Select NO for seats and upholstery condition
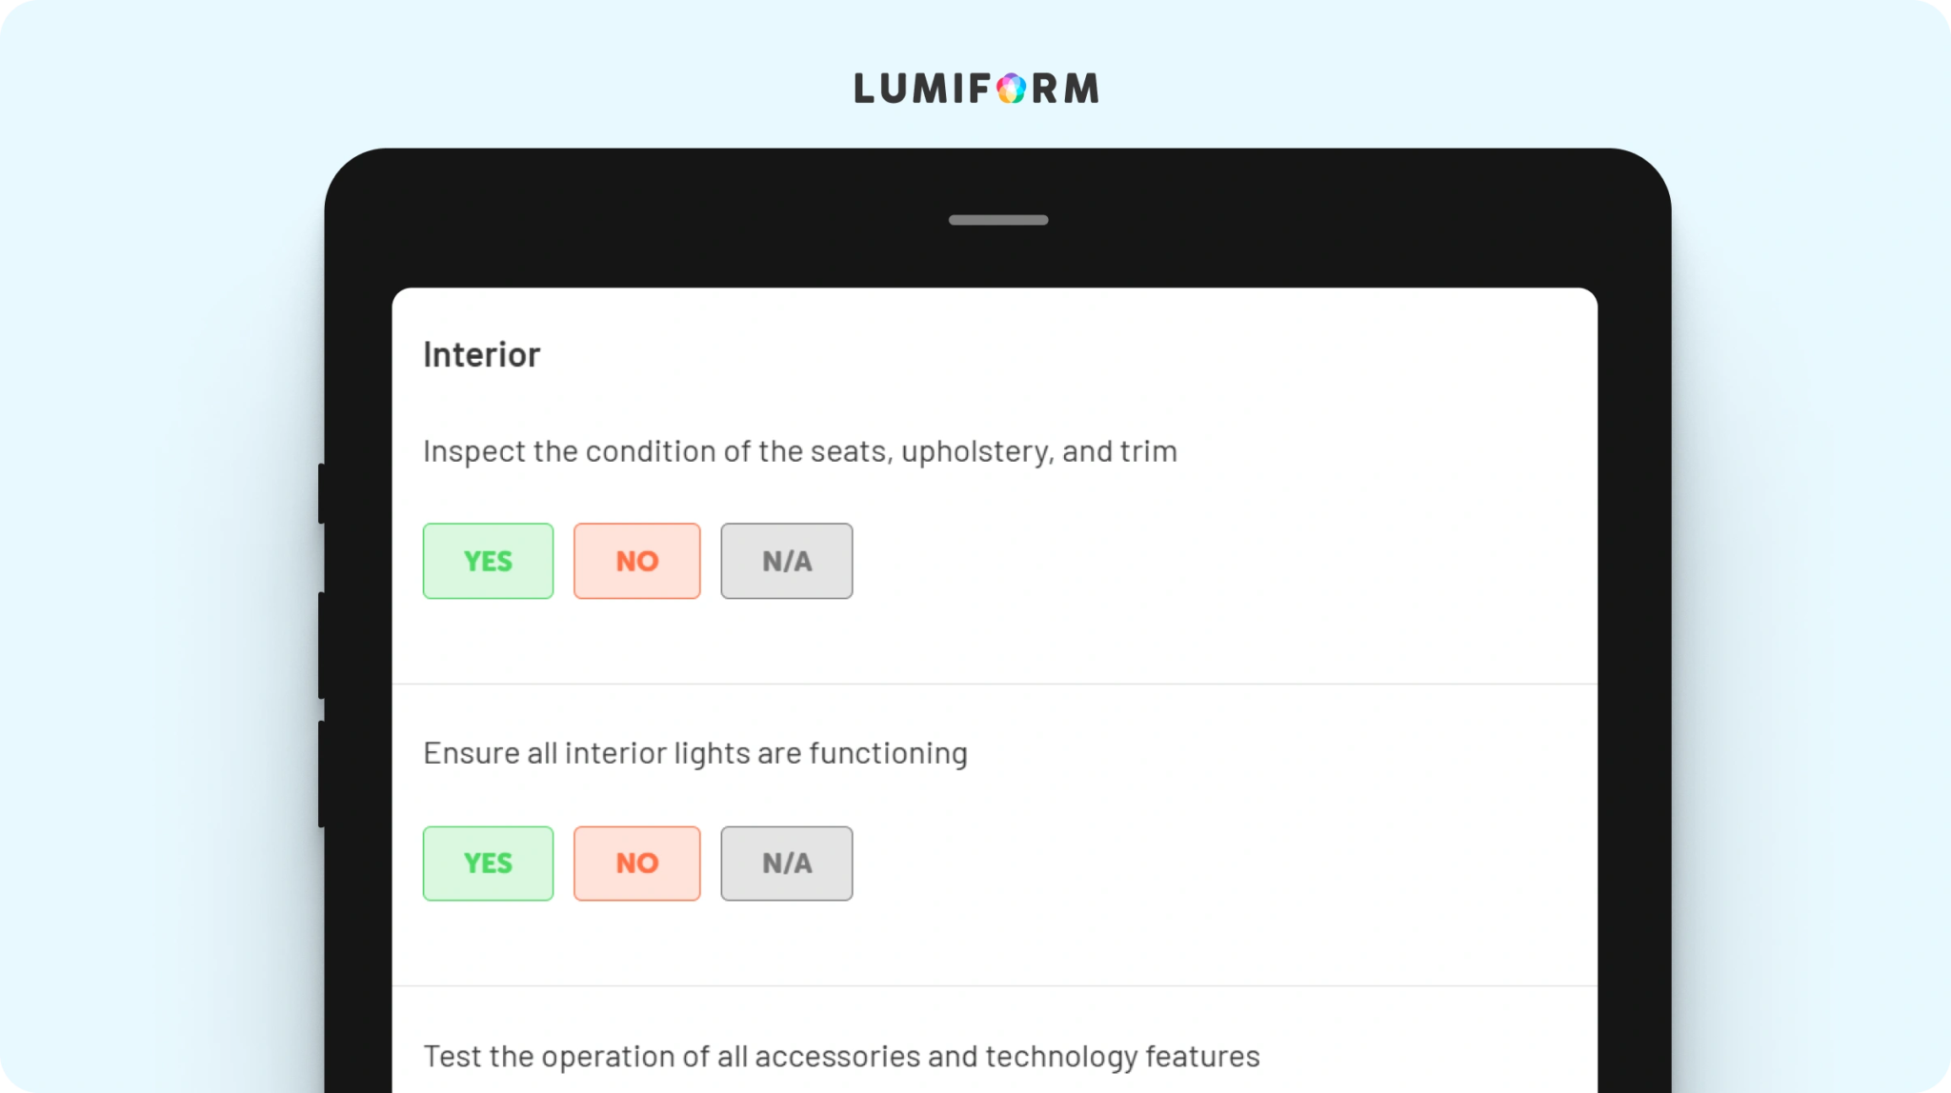This screenshot has height=1093, width=1951. (x=636, y=561)
